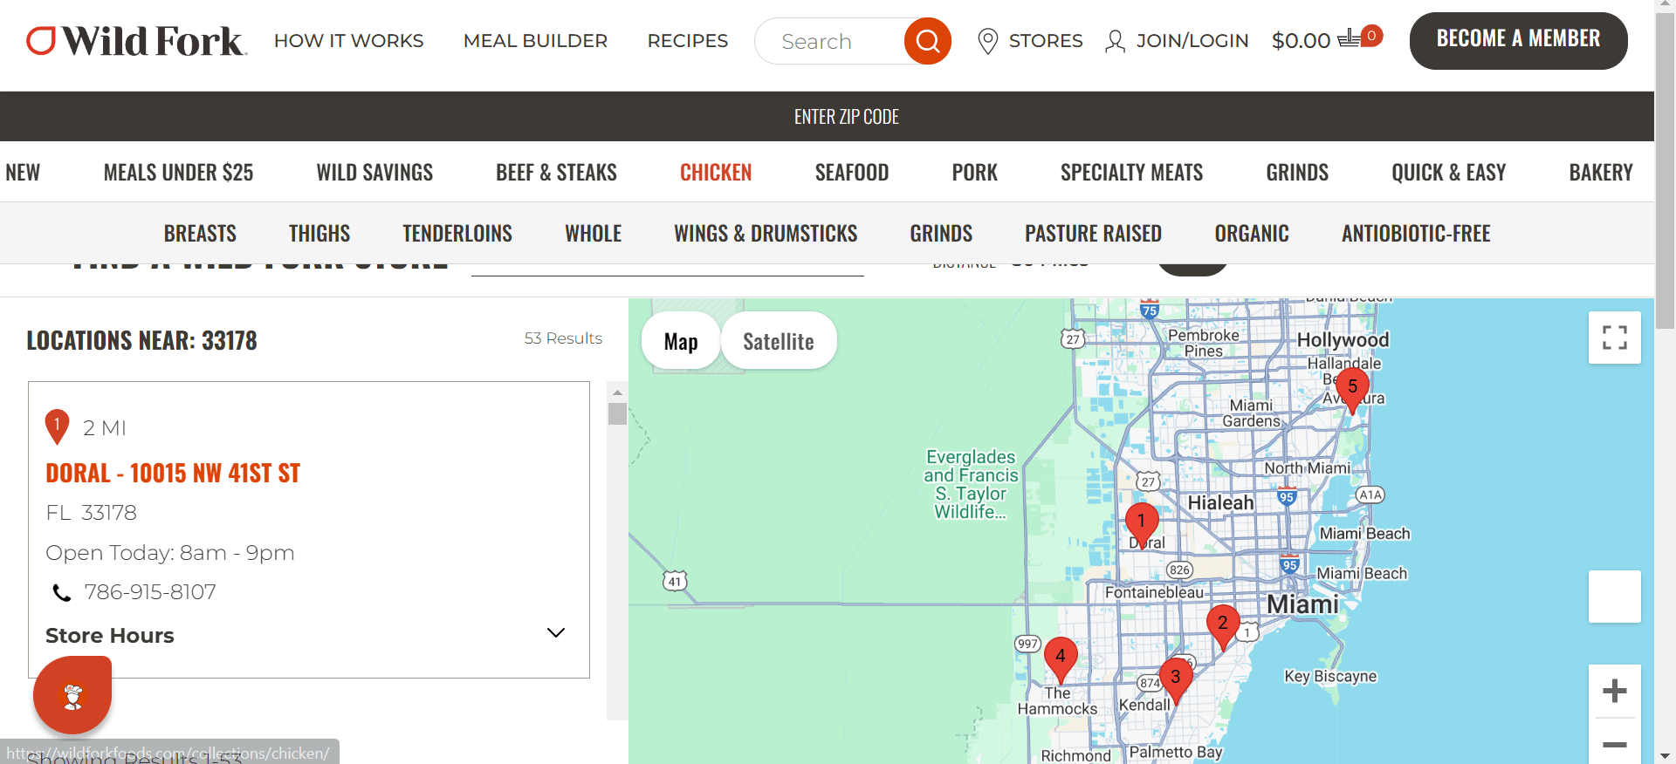Image resolution: width=1676 pixels, height=764 pixels.
Task: Open MEAL BUILDER page
Action: pyautogui.click(x=535, y=41)
